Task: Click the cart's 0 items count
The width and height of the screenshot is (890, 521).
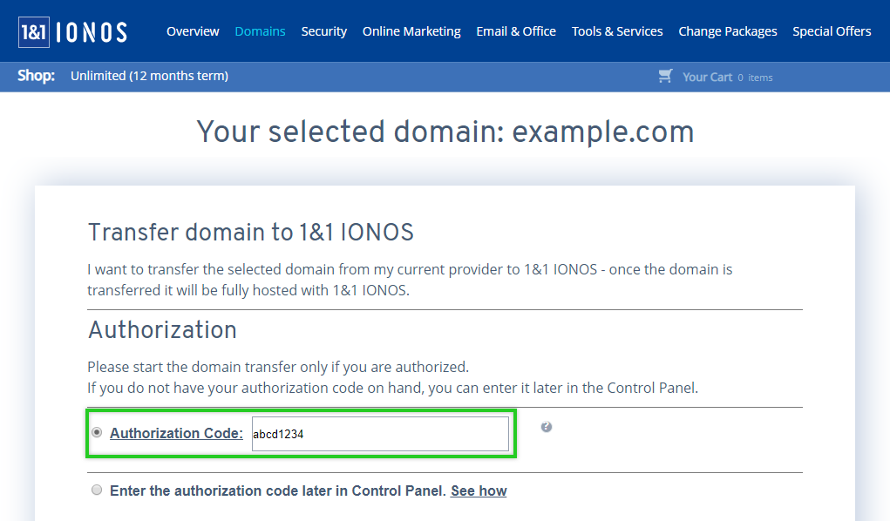Action: pos(755,78)
